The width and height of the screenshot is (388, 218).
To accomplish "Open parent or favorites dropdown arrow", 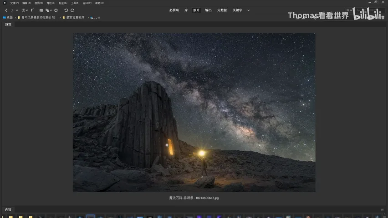I will [17, 10].
